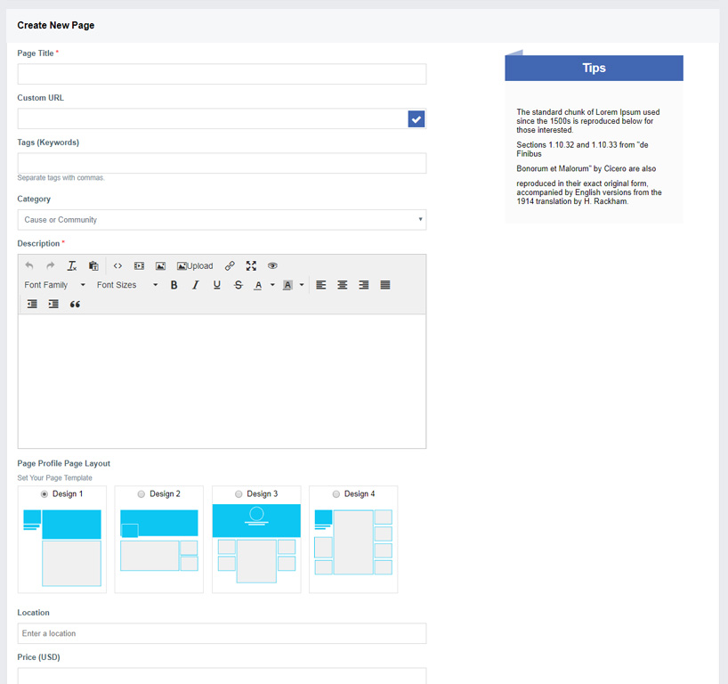Expand the Font Family dropdown
Image resolution: width=728 pixels, height=684 pixels.
(54, 285)
